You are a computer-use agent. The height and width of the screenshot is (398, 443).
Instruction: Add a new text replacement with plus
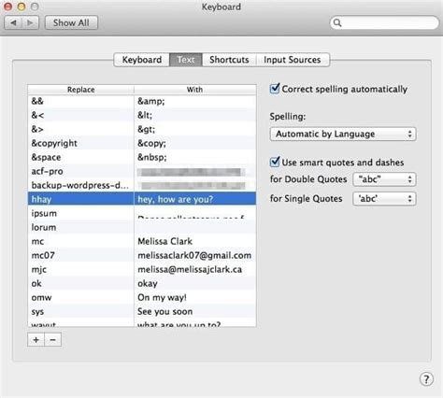coord(36,340)
